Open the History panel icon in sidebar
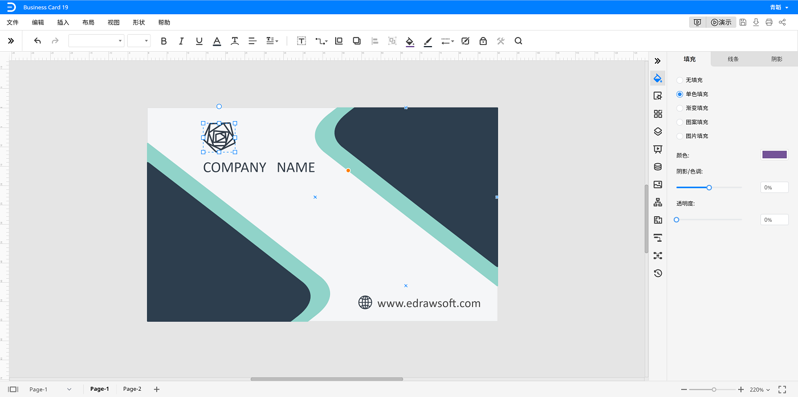 pos(658,273)
